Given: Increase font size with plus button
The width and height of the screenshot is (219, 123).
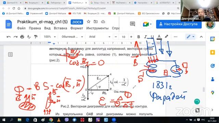Looking at the screenshot, I should 131,37.
